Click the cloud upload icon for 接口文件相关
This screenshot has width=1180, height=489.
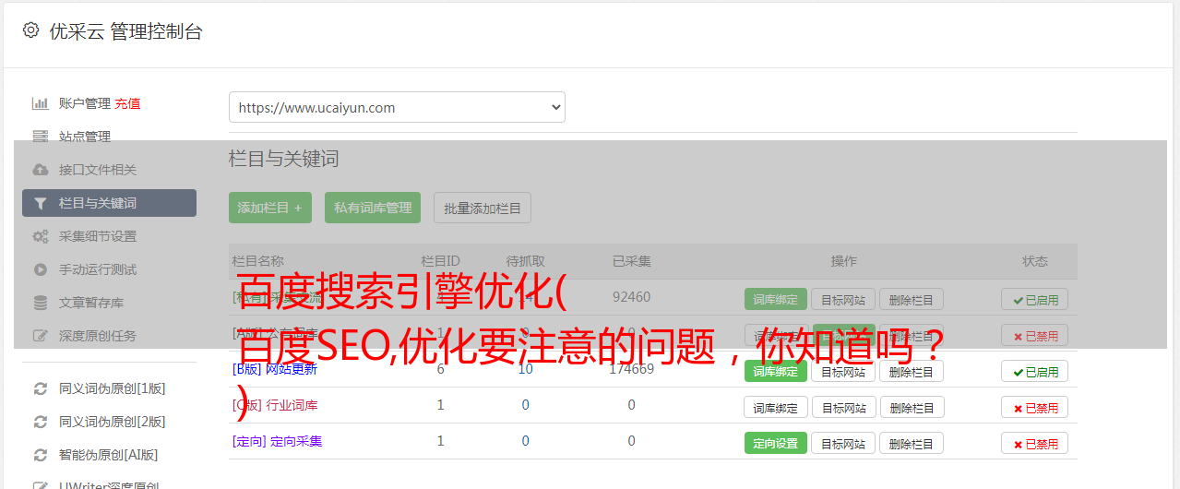pos(41,170)
